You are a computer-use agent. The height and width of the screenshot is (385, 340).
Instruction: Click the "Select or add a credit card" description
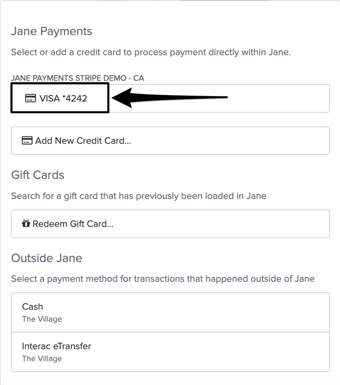(x=151, y=52)
